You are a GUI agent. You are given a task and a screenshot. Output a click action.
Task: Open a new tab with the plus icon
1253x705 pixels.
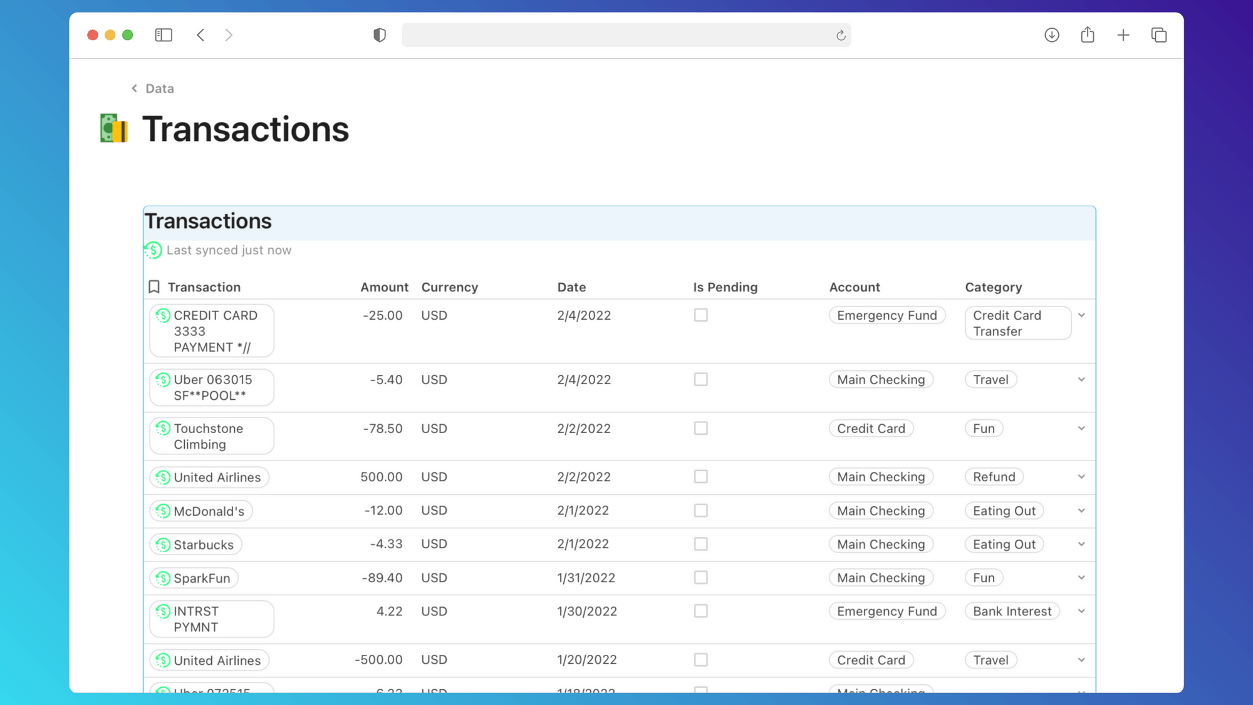(1123, 35)
